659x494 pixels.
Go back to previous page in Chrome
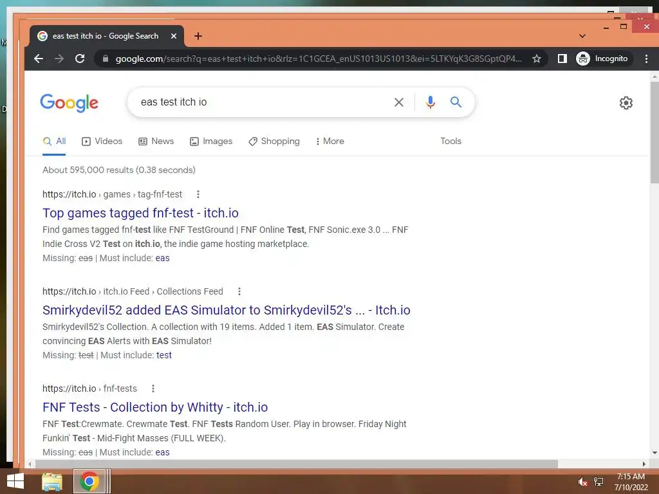pyautogui.click(x=39, y=59)
